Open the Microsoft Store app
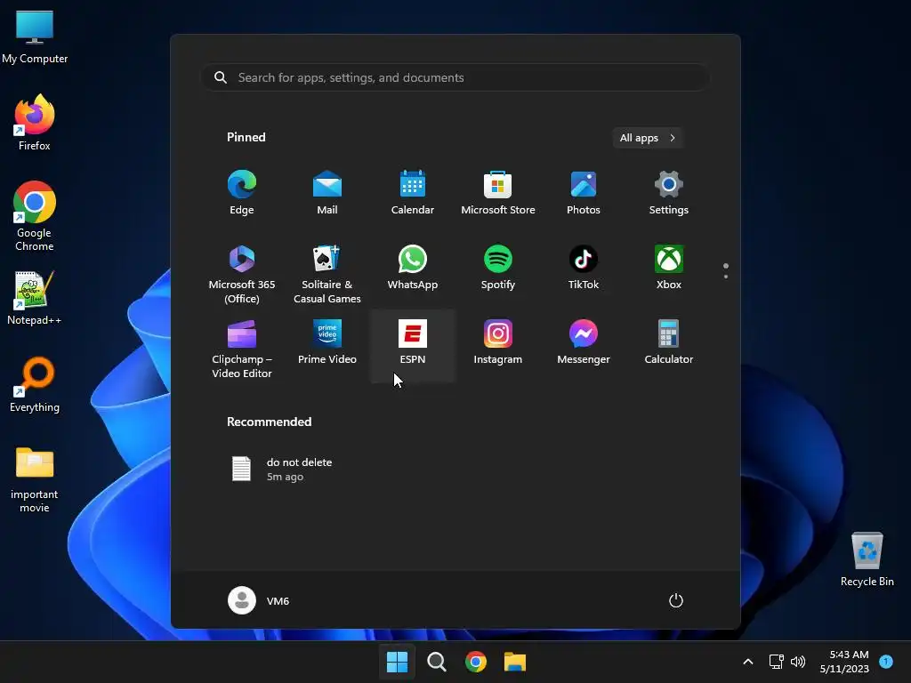 [498, 193]
